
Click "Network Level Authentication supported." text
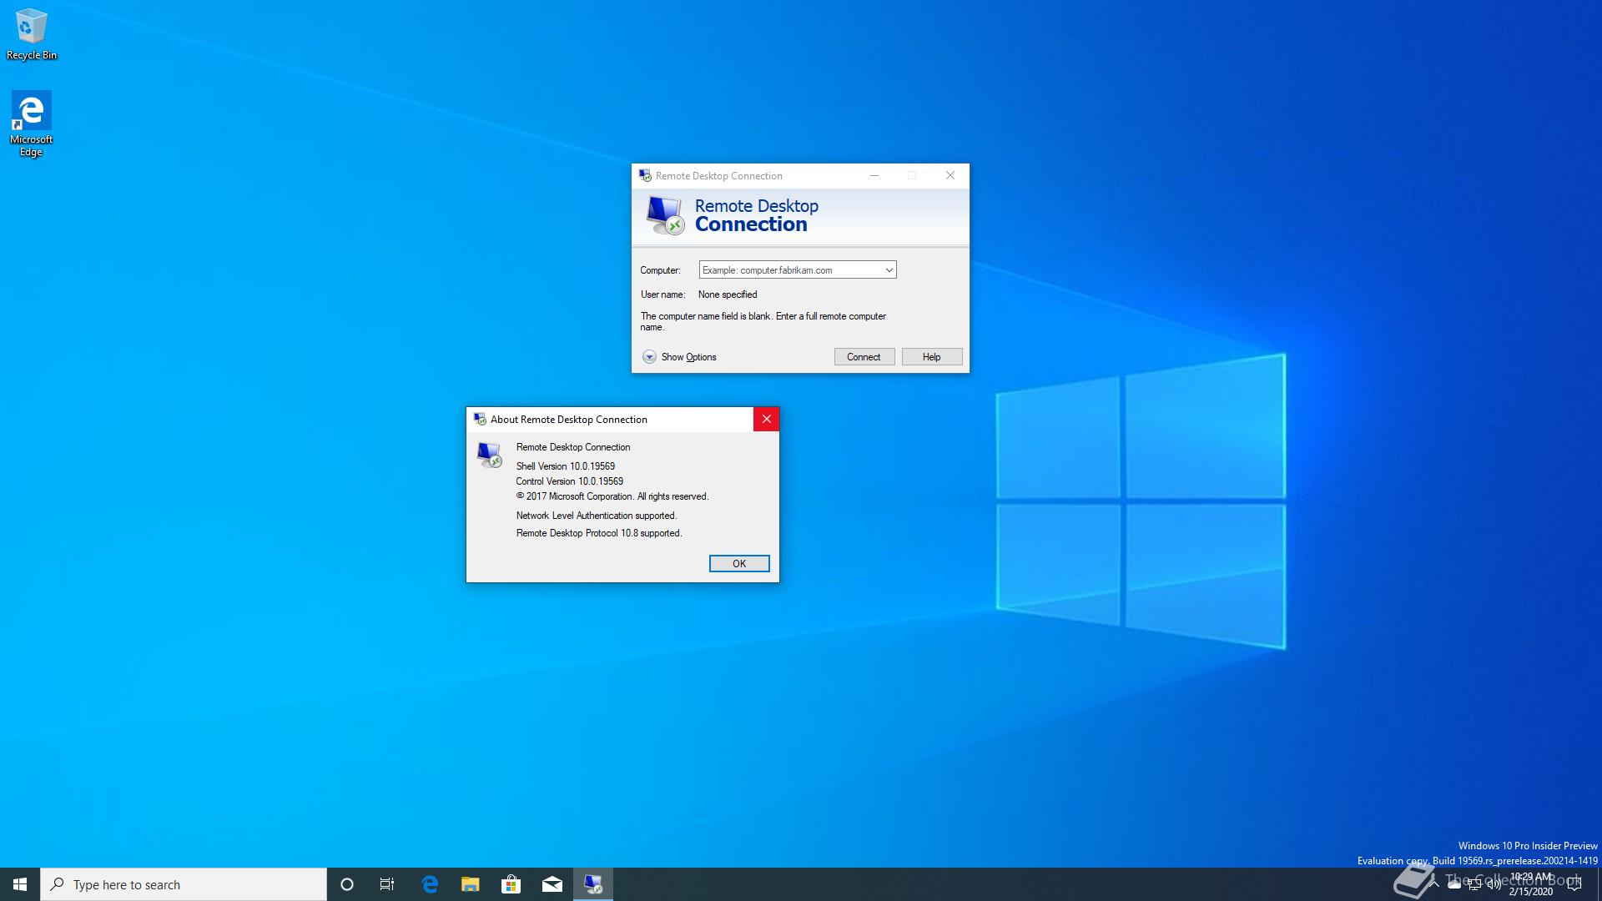(597, 516)
